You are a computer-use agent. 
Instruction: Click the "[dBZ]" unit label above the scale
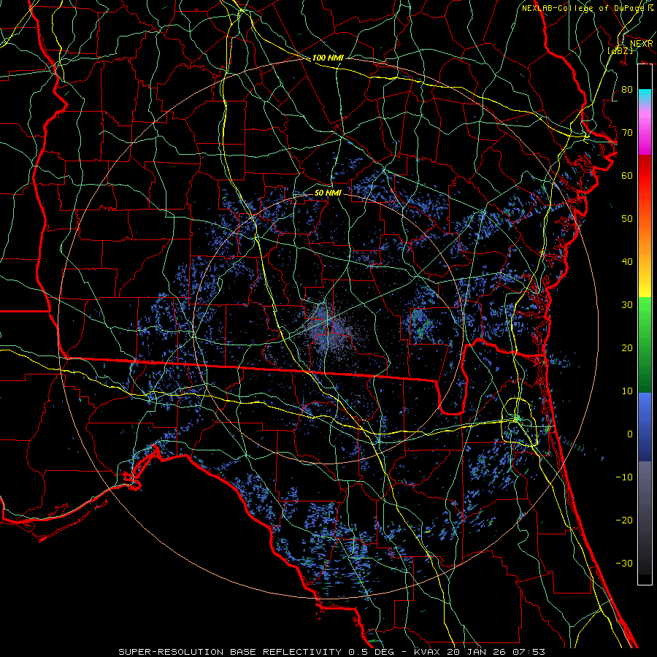pos(620,51)
